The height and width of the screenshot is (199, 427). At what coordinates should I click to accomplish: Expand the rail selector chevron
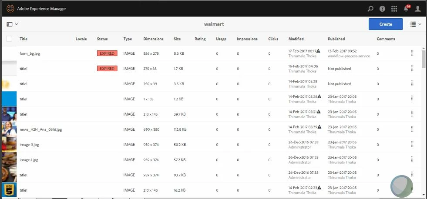[17, 24]
